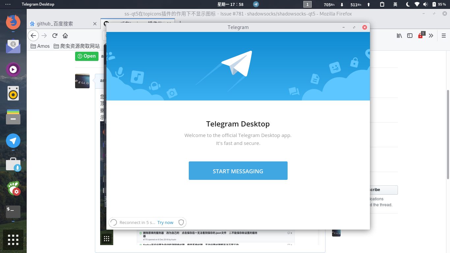
Task: Open Telegram icon in the dock
Action: pos(13,141)
